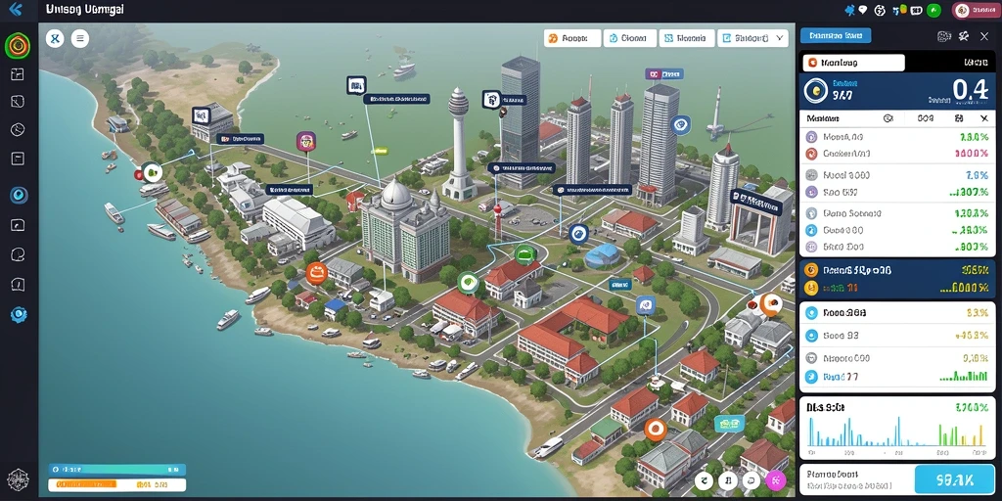Click the green-orange circular icon in the left sidebar
Image resolution: width=1002 pixels, height=501 pixels.
click(18, 46)
